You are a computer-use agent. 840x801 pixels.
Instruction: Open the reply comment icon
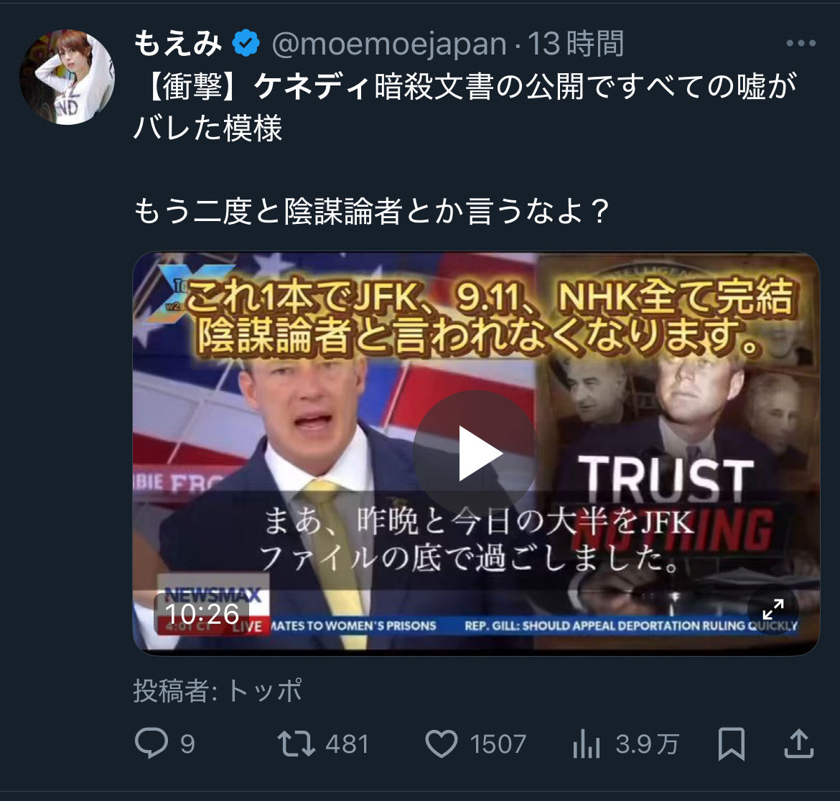[151, 744]
